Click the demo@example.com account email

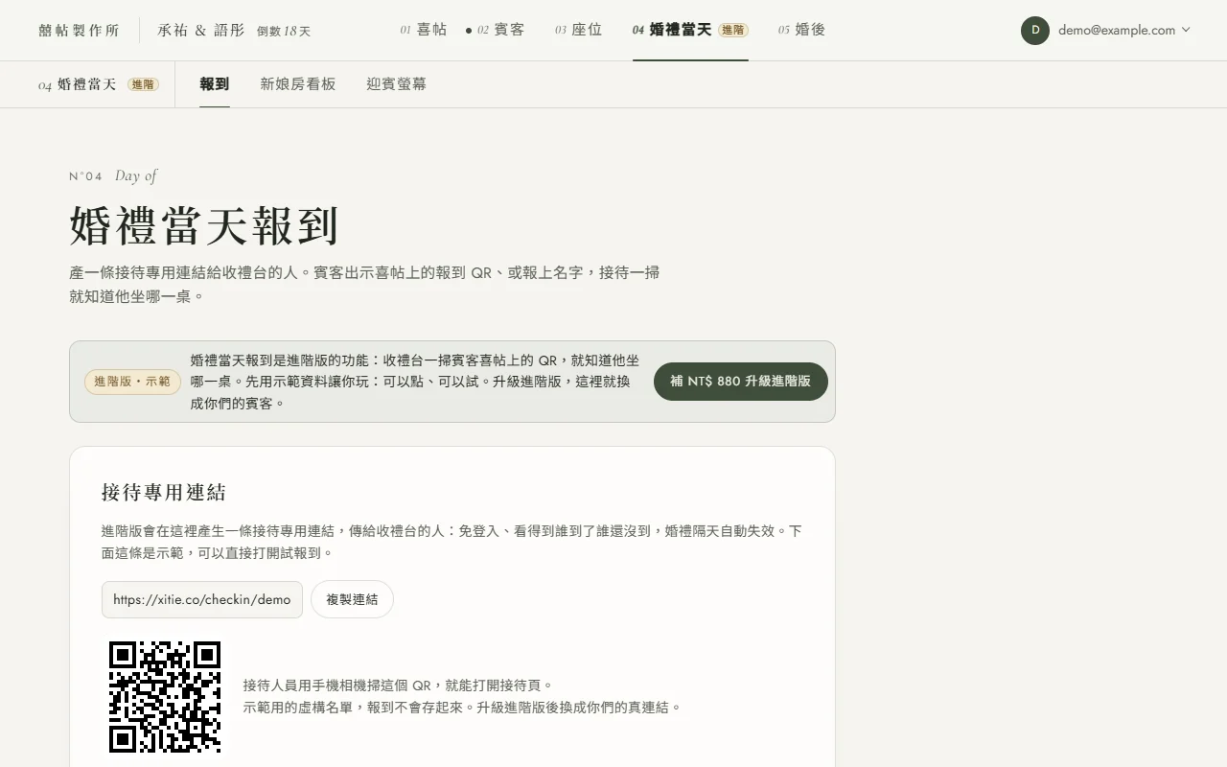click(x=1117, y=30)
